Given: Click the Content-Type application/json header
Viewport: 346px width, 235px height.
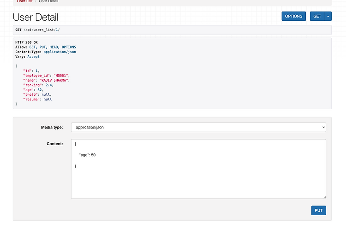Looking at the screenshot, I should pos(46,52).
